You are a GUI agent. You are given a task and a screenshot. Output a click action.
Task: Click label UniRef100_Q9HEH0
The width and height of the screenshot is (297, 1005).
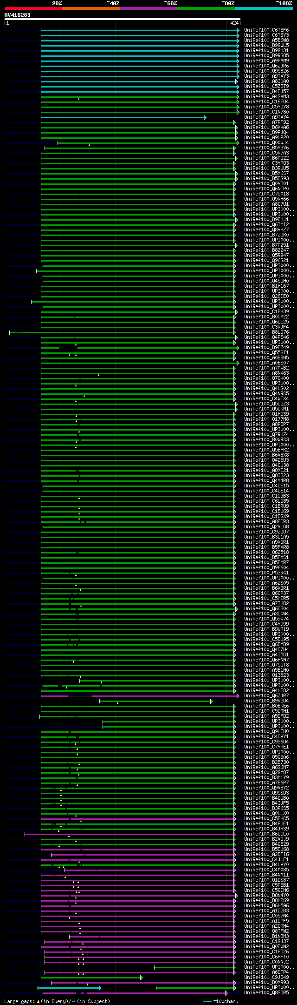tap(266, 732)
